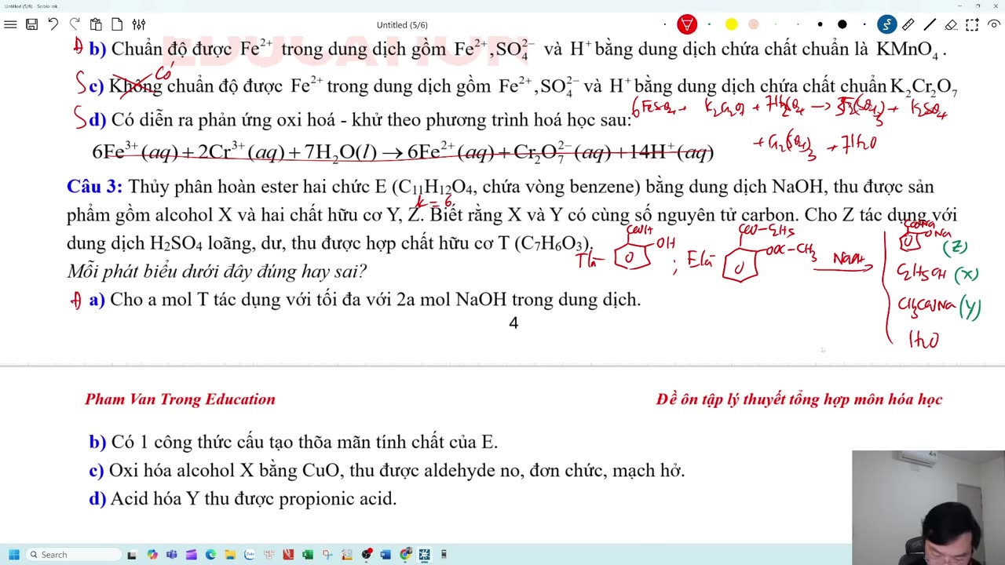Choose the large black pen dot

point(842,24)
